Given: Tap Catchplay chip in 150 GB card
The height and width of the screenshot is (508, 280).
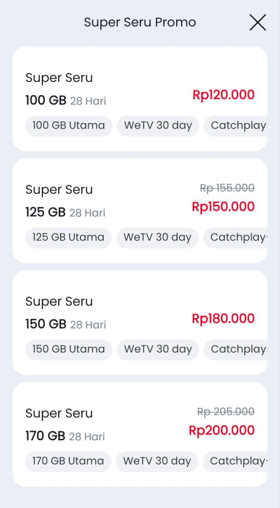Looking at the screenshot, I should [x=237, y=350].
